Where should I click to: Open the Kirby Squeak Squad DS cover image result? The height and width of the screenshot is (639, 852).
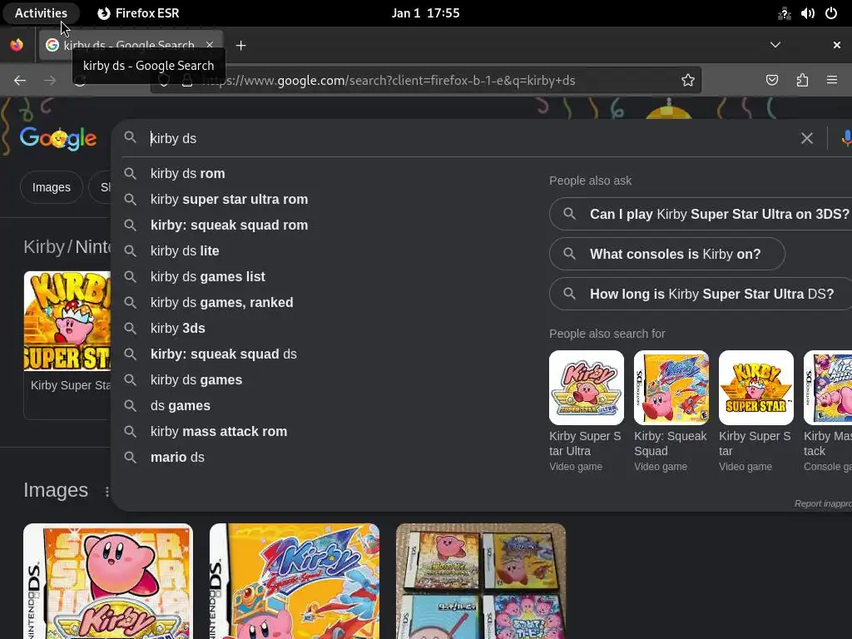tap(294, 581)
